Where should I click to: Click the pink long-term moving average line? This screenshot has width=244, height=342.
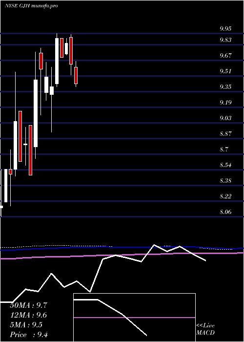pyautogui.click(x=122, y=255)
